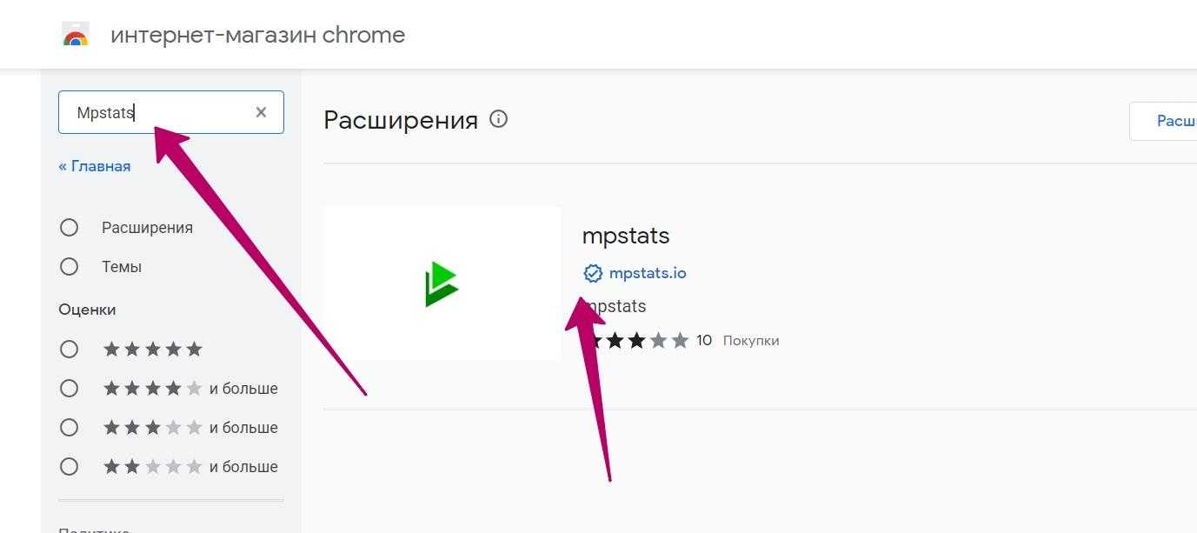
Task: Click into the search input with Mpstats
Action: tap(156, 113)
